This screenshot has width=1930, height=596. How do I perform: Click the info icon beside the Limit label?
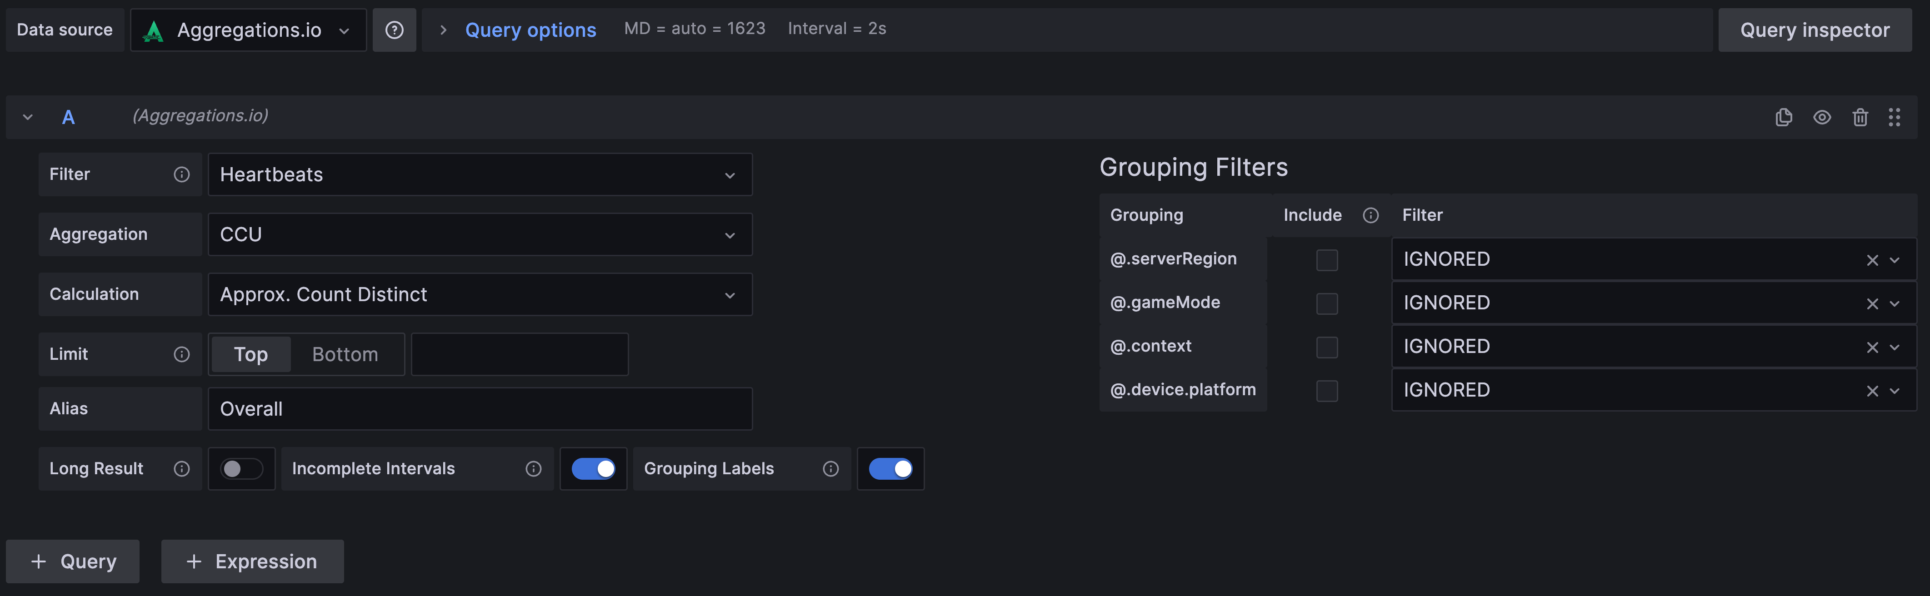point(181,354)
